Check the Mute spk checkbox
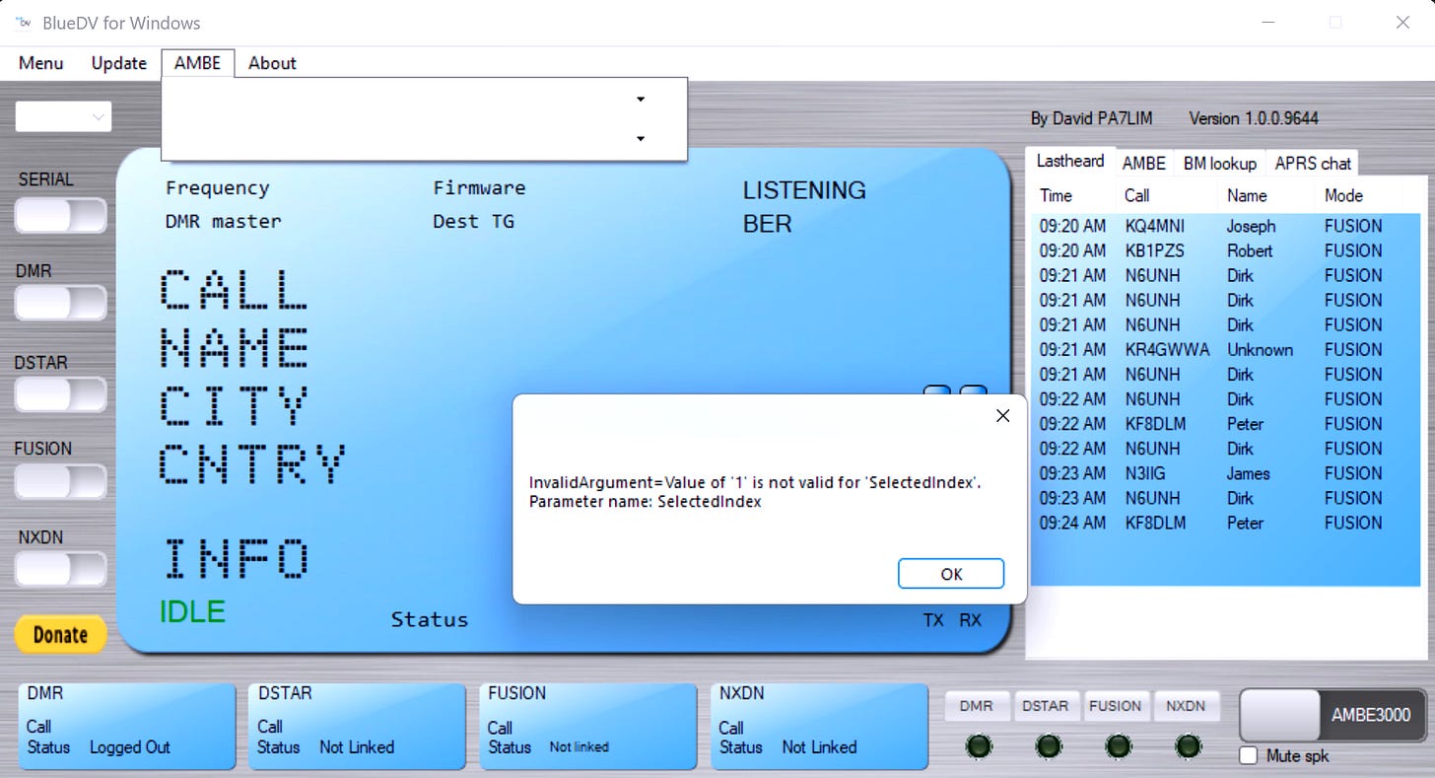Screen dimensions: 1435x778 point(1248,755)
